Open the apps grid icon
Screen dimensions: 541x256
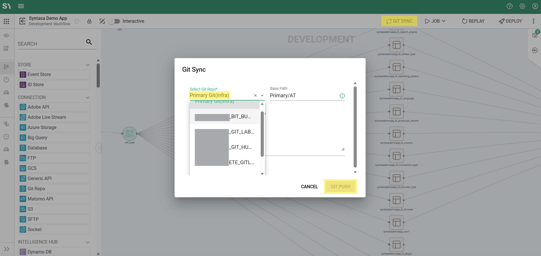click(x=6, y=21)
